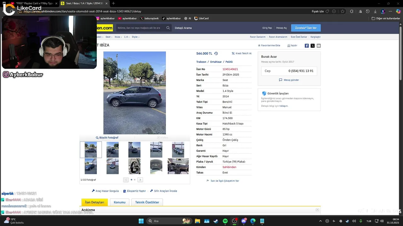Open Sıfır Araçları İncele link
This screenshot has width=403, height=226.
163,191
